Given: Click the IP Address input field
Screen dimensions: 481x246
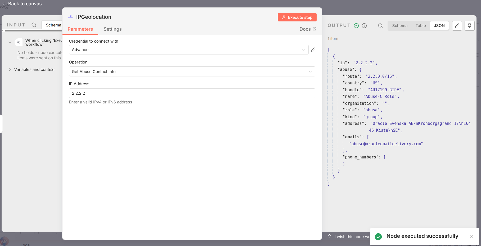Looking at the screenshot, I should tap(192, 93).
